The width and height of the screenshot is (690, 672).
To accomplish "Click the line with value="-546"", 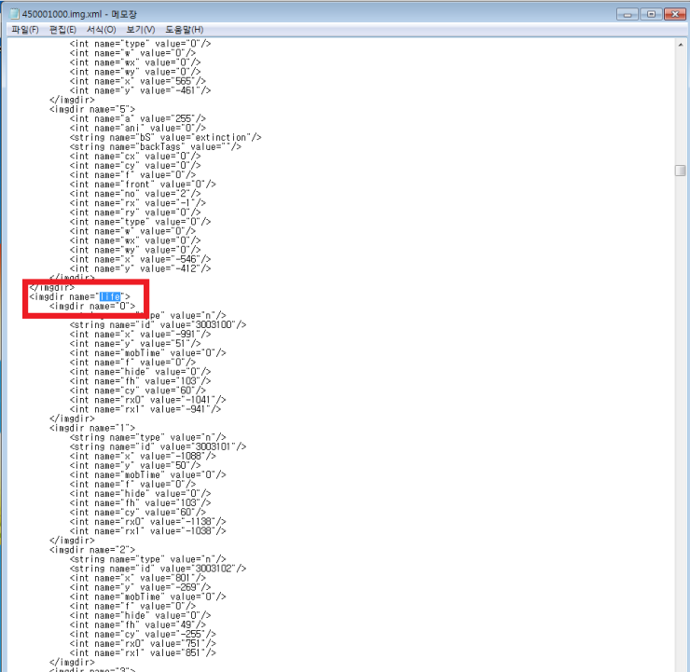I will pos(140,259).
